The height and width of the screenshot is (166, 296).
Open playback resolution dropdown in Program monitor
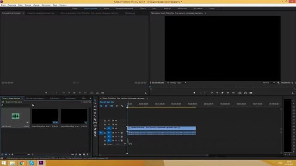pyautogui.click(x=269, y=83)
